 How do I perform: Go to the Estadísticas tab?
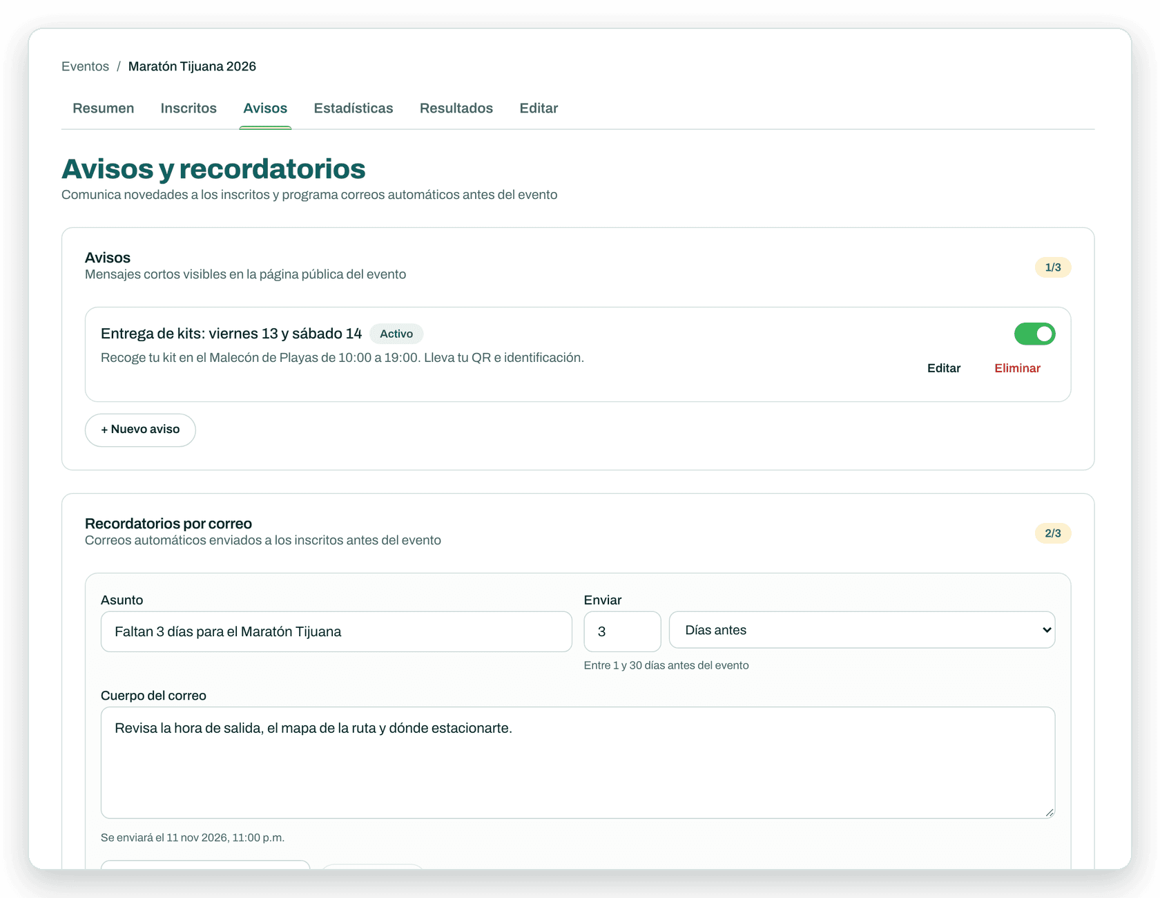(x=354, y=108)
